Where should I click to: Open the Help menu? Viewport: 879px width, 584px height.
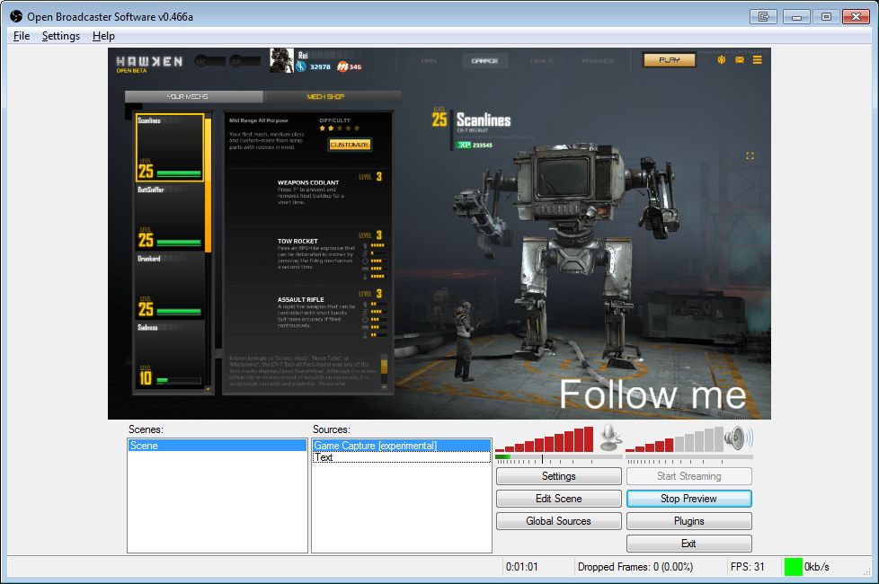pos(103,36)
